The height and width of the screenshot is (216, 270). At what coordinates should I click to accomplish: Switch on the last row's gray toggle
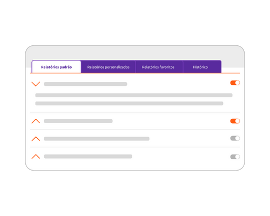point(235,157)
